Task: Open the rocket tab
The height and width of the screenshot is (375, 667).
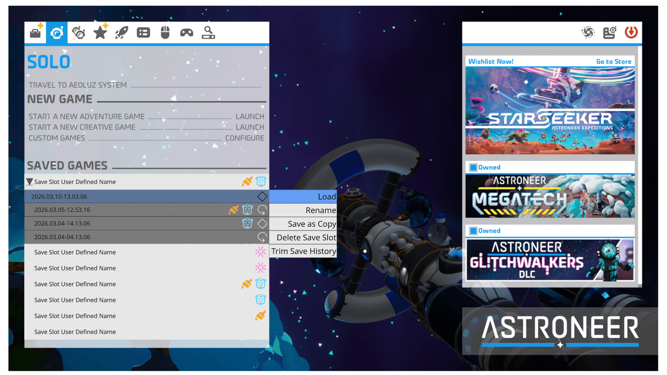Action: pyautogui.click(x=122, y=32)
